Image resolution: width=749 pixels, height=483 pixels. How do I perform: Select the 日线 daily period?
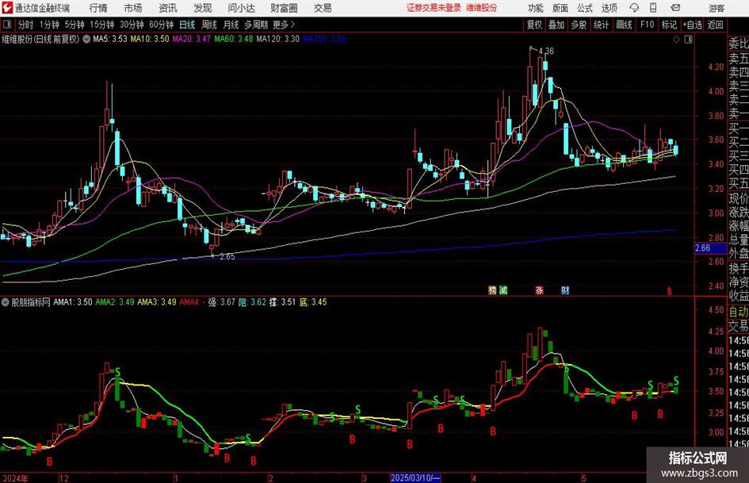click(187, 25)
